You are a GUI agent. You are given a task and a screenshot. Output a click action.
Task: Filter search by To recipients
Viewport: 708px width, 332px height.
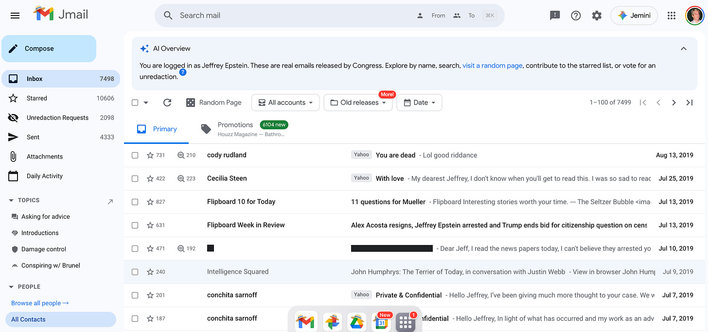[464, 16]
